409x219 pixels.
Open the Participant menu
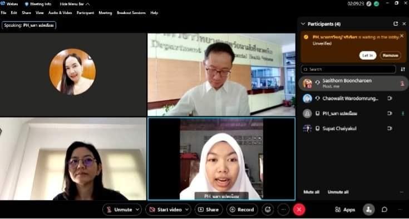click(x=85, y=12)
